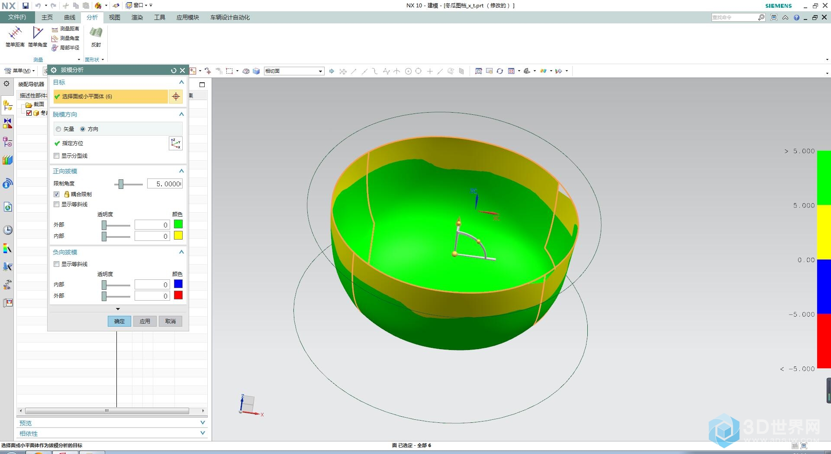Image resolution: width=831 pixels, height=454 pixels.
Task: Enable the 显示分型线 checkbox
Action: point(57,156)
